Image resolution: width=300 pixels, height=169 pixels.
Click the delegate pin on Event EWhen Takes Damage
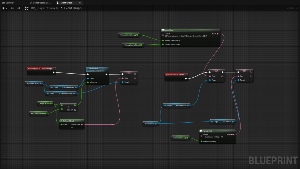point(55,69)
